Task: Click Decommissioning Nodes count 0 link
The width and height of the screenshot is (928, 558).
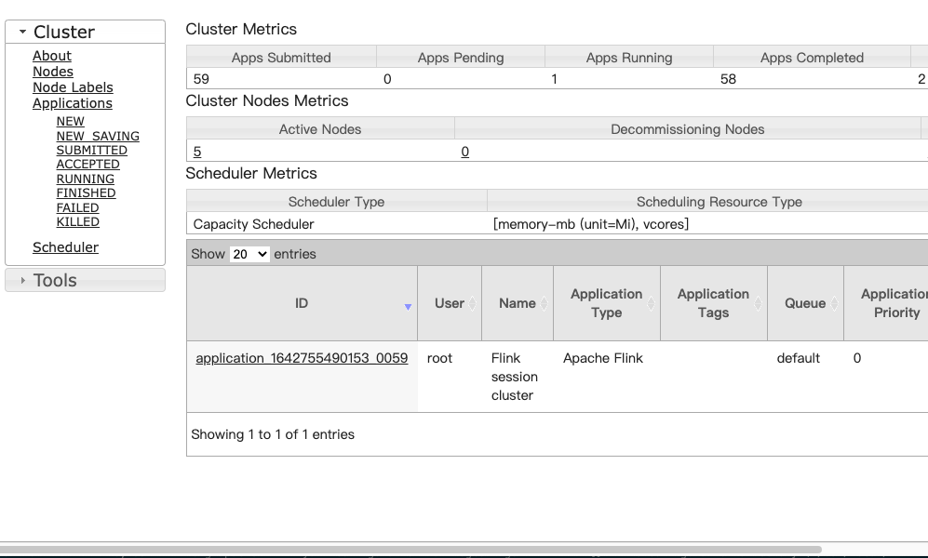Action: click(x=465, y=152)
